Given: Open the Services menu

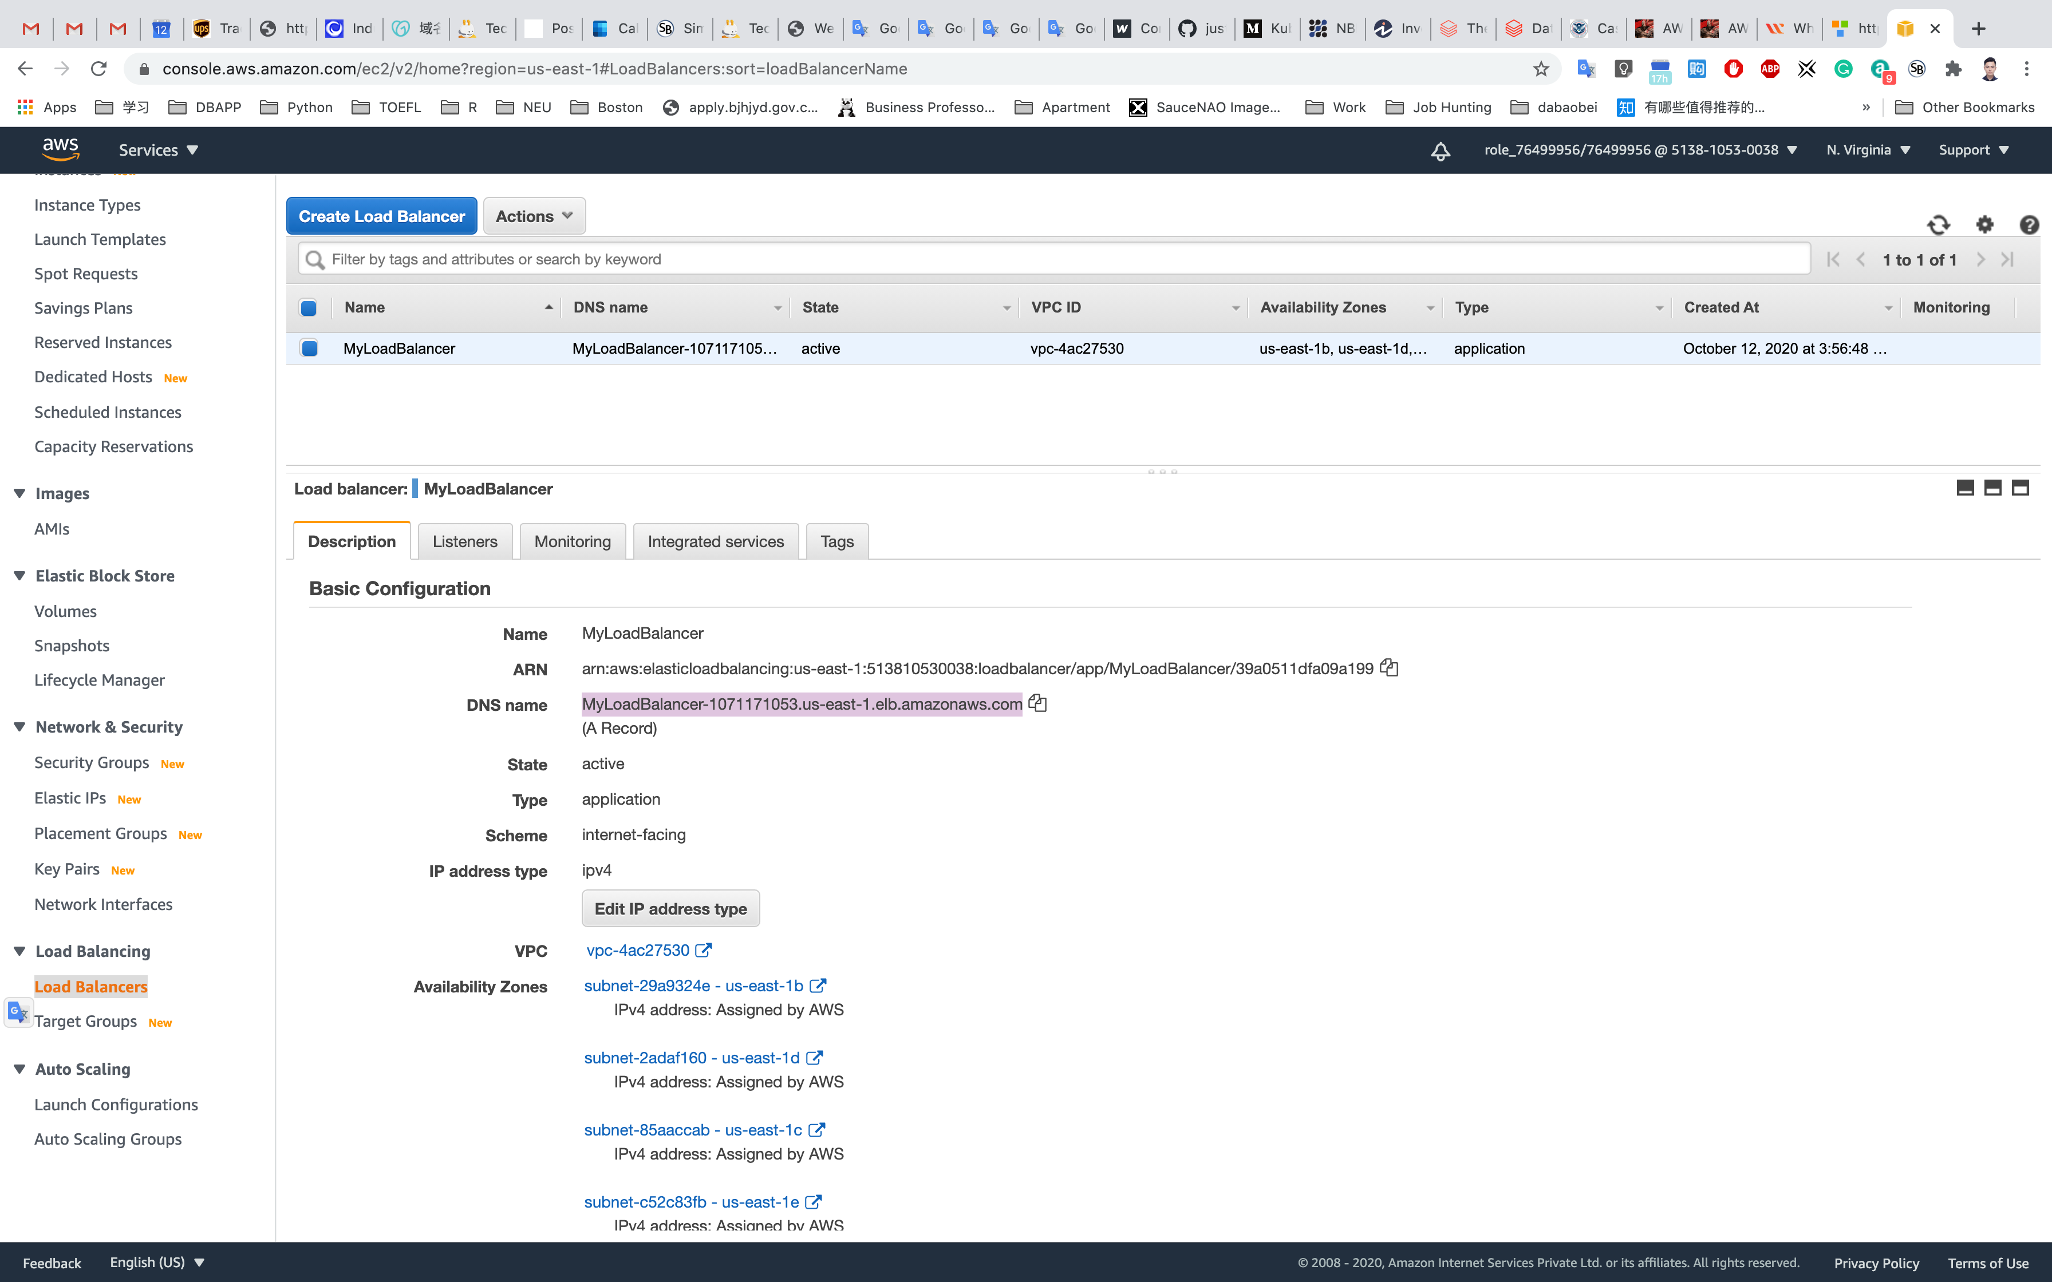Looking at the screenshot, I should click(x=157, y=150).
